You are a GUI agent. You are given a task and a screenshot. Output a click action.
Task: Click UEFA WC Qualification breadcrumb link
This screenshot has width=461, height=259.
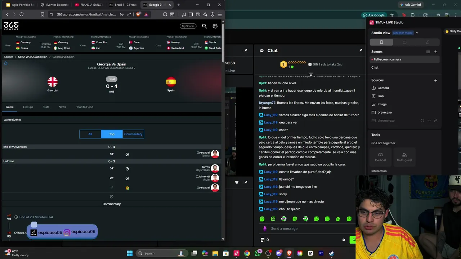click(x=33, y=57)
